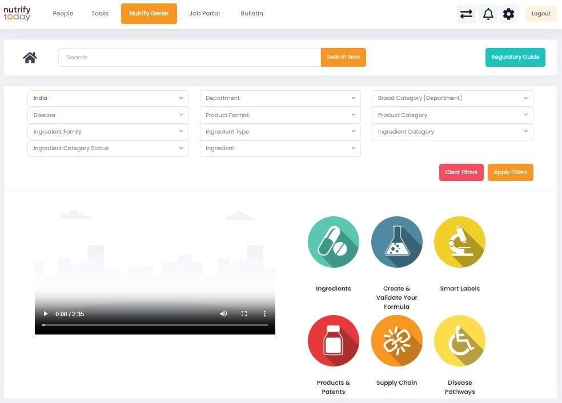
Task: Open the Smart Labels microscope icon
Action: (459, 242)
